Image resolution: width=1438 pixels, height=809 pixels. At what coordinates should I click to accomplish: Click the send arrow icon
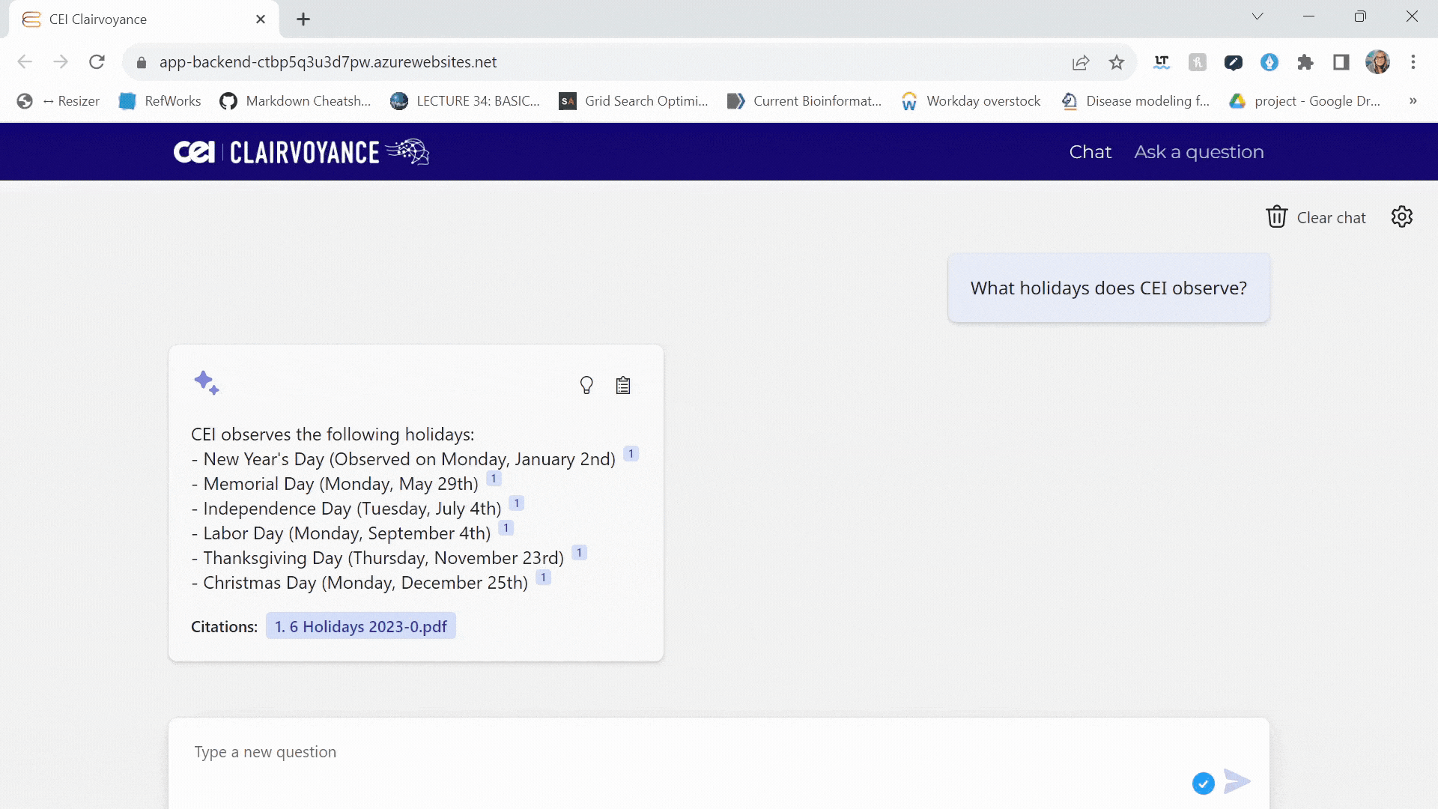[1237, 781]
